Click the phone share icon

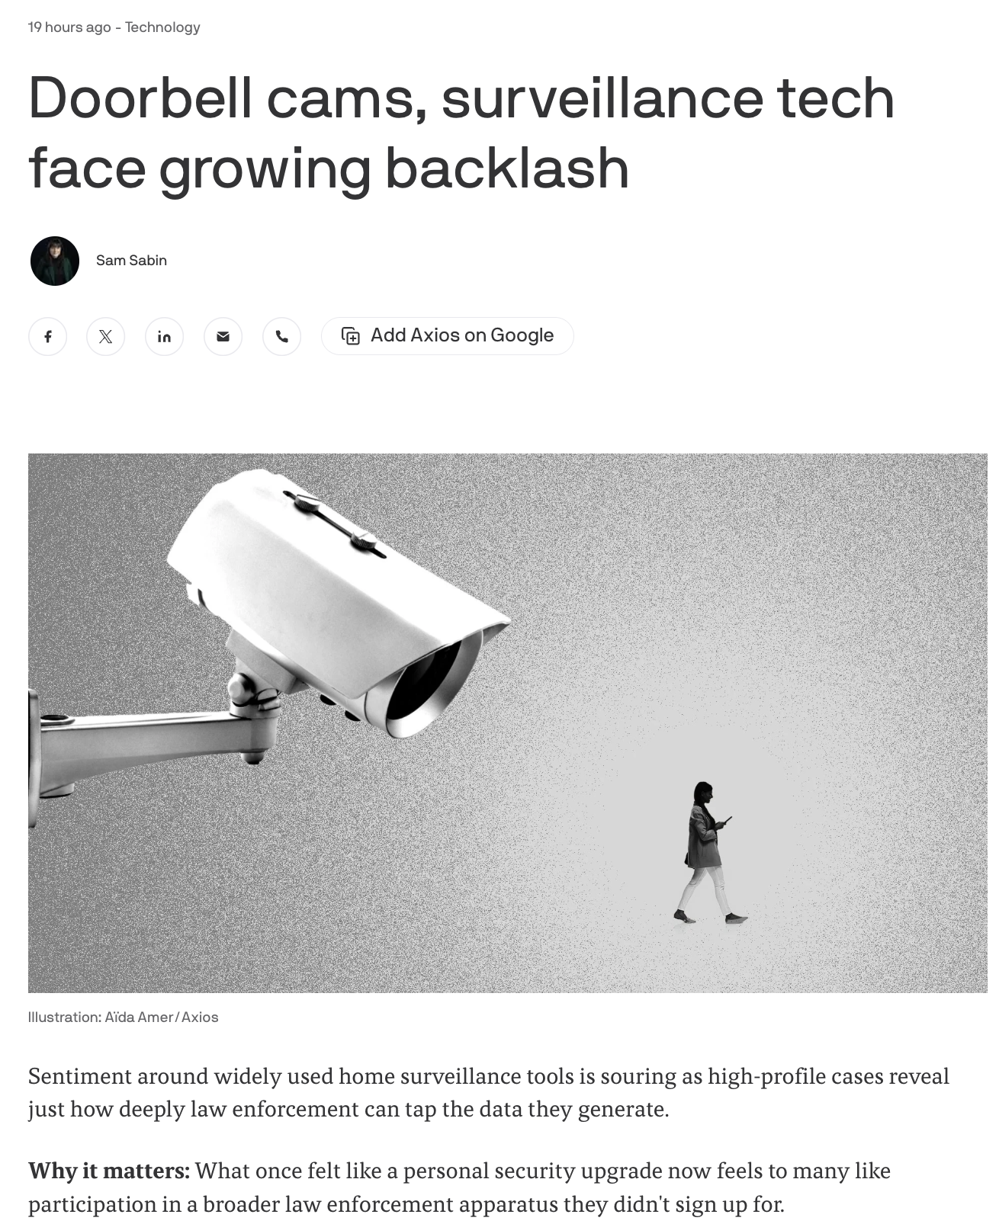[x=282, y=336]
